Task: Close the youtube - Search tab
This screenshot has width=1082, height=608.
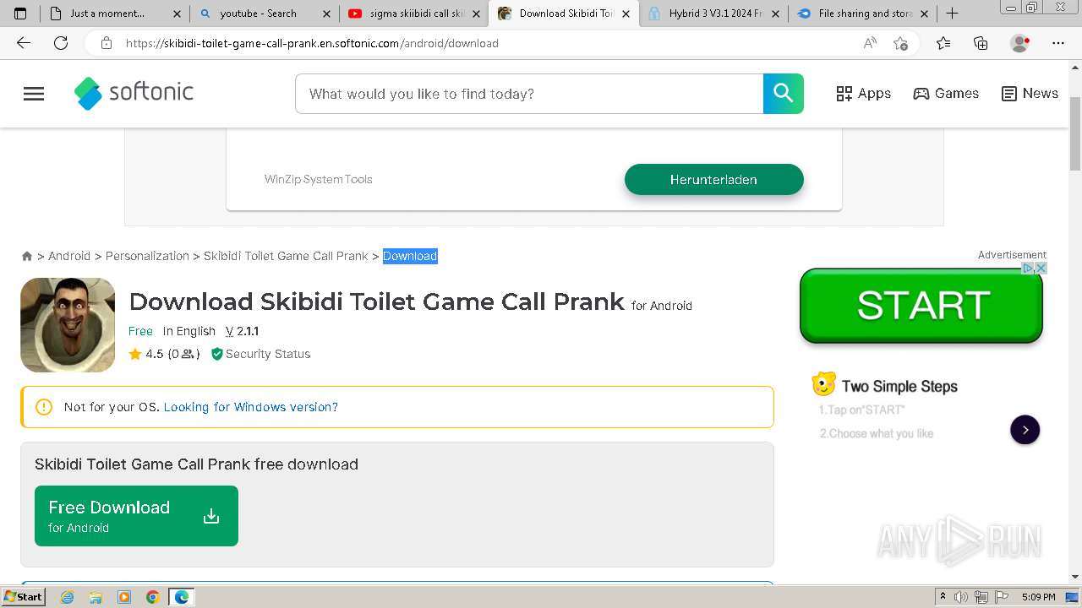Action: tap(326, 14)
